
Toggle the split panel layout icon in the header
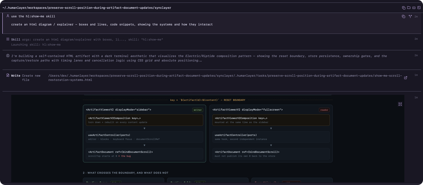coord(413,7)
